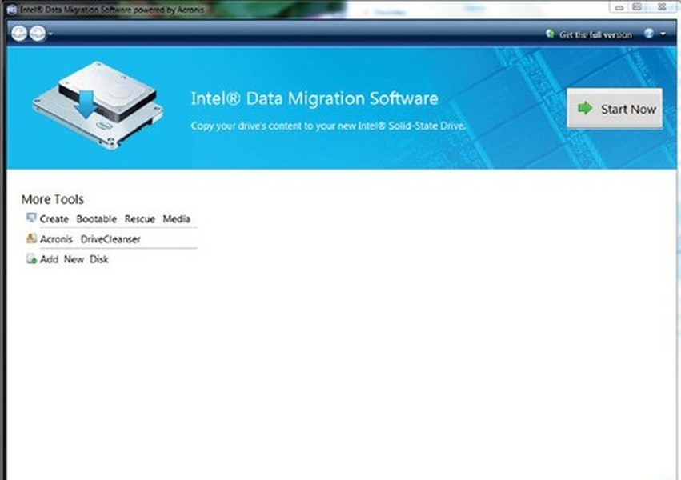Expand the Help menu dropdown arrow

tap(663, 34)
